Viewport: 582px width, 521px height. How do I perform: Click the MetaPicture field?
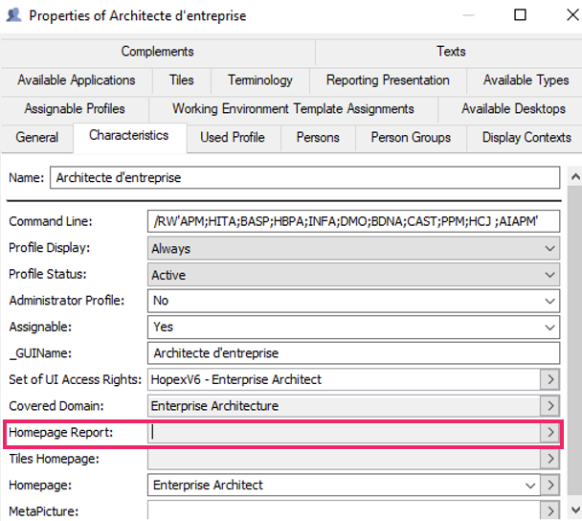(x=344, y=511)
